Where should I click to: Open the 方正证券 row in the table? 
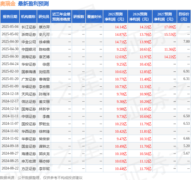point(28,169)
